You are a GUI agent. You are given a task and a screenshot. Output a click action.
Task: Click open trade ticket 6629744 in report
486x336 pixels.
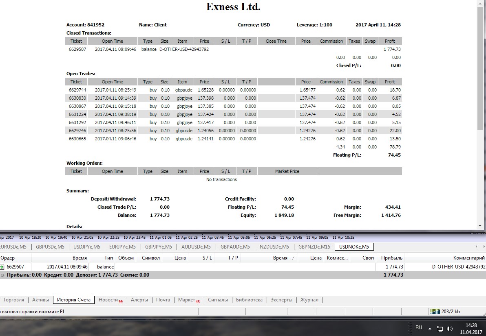77,90
